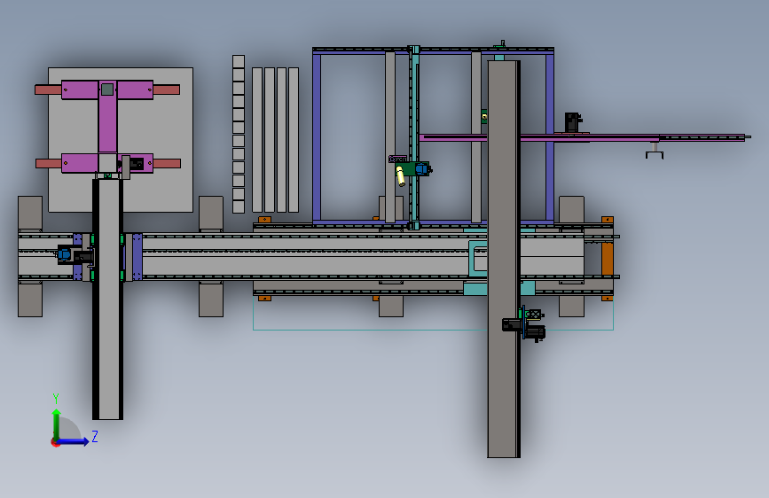Select the upper magenta crossbar bracket

point(107,90)
